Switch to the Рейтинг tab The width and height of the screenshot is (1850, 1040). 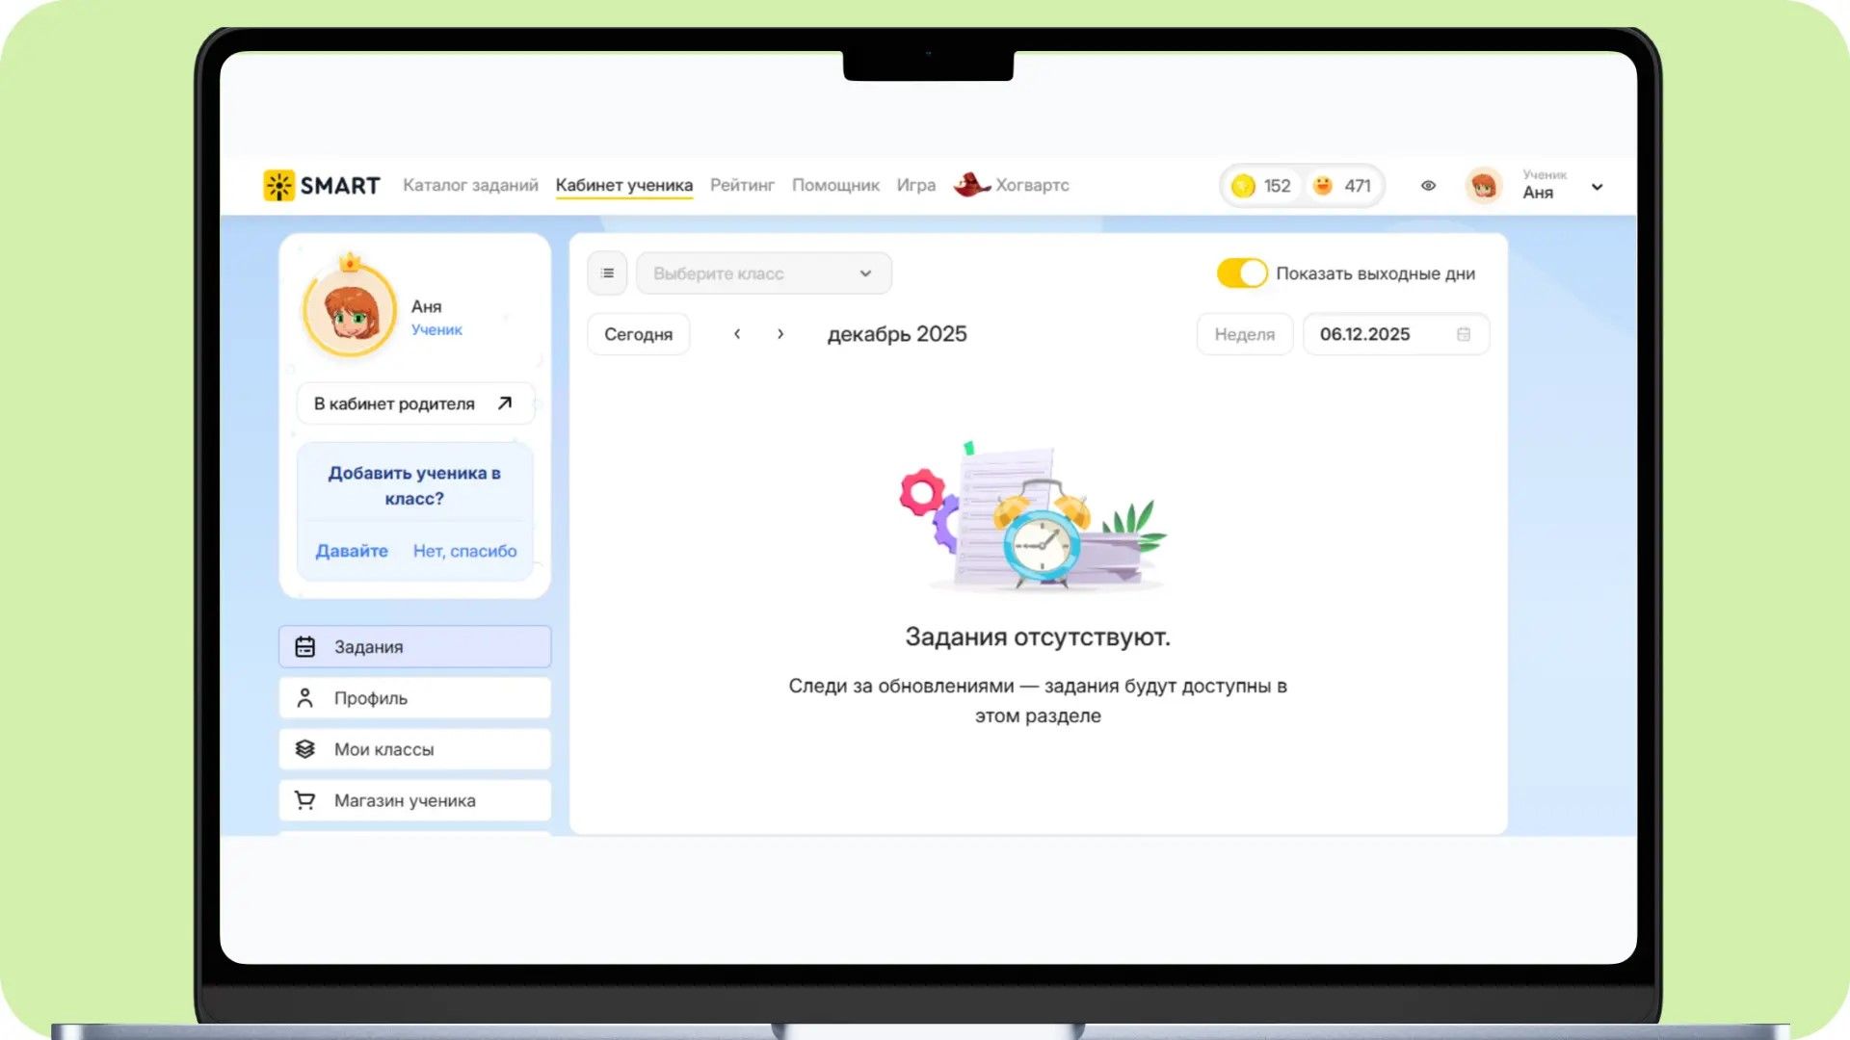click(x=742, y=185)
